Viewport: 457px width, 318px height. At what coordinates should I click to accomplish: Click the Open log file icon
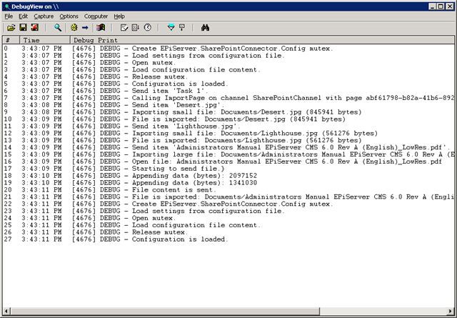click(x=11, y=27)
